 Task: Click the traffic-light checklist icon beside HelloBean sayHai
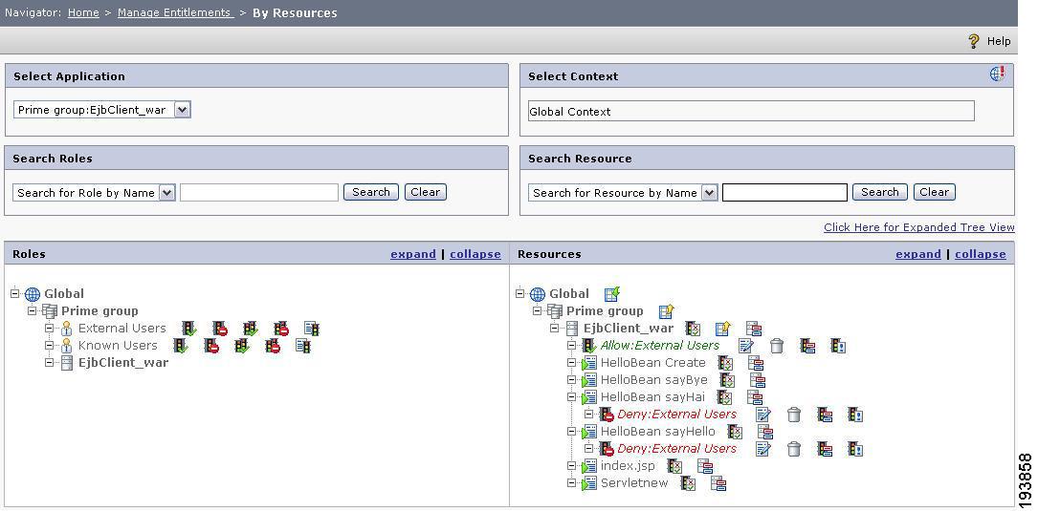click(725, 397)
